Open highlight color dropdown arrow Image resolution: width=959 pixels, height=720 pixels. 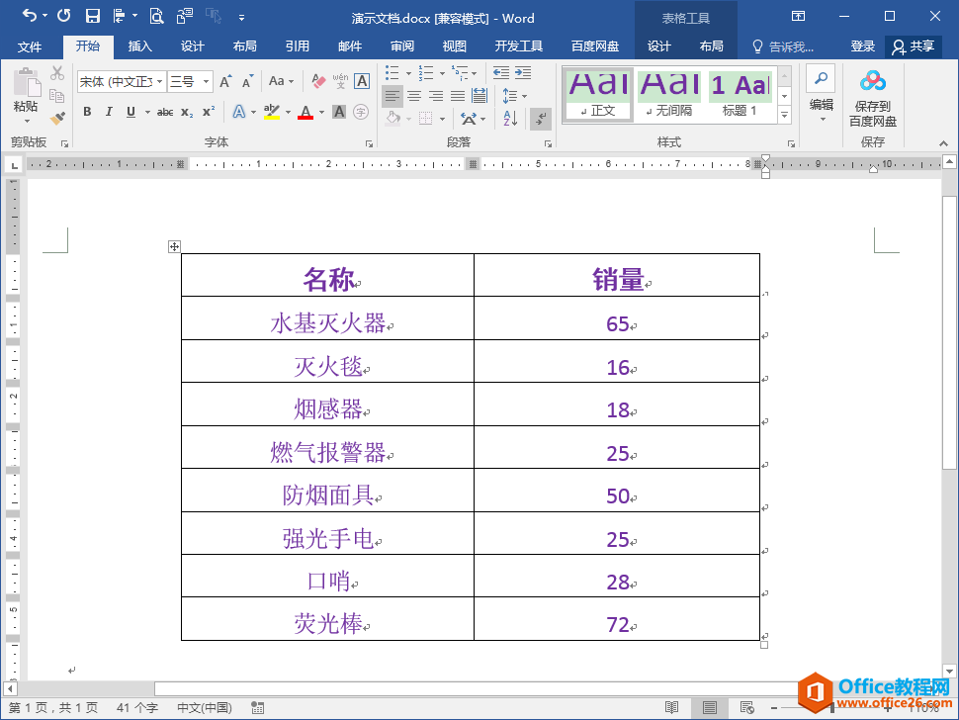coord(288,113)
